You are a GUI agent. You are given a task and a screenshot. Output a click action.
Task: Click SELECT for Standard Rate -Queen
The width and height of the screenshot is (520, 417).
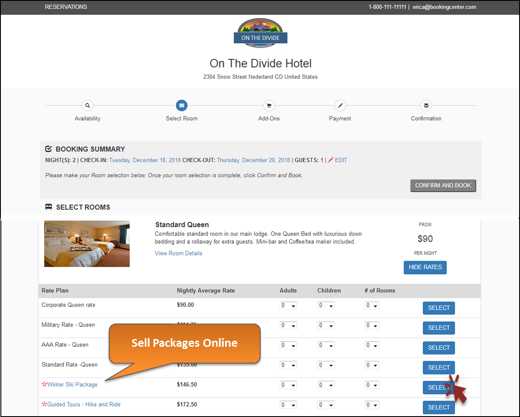coord(439,367)
